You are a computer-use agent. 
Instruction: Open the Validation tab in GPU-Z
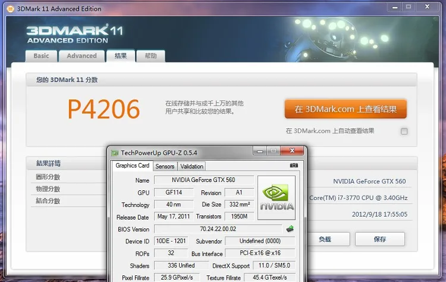click(191, 167)
